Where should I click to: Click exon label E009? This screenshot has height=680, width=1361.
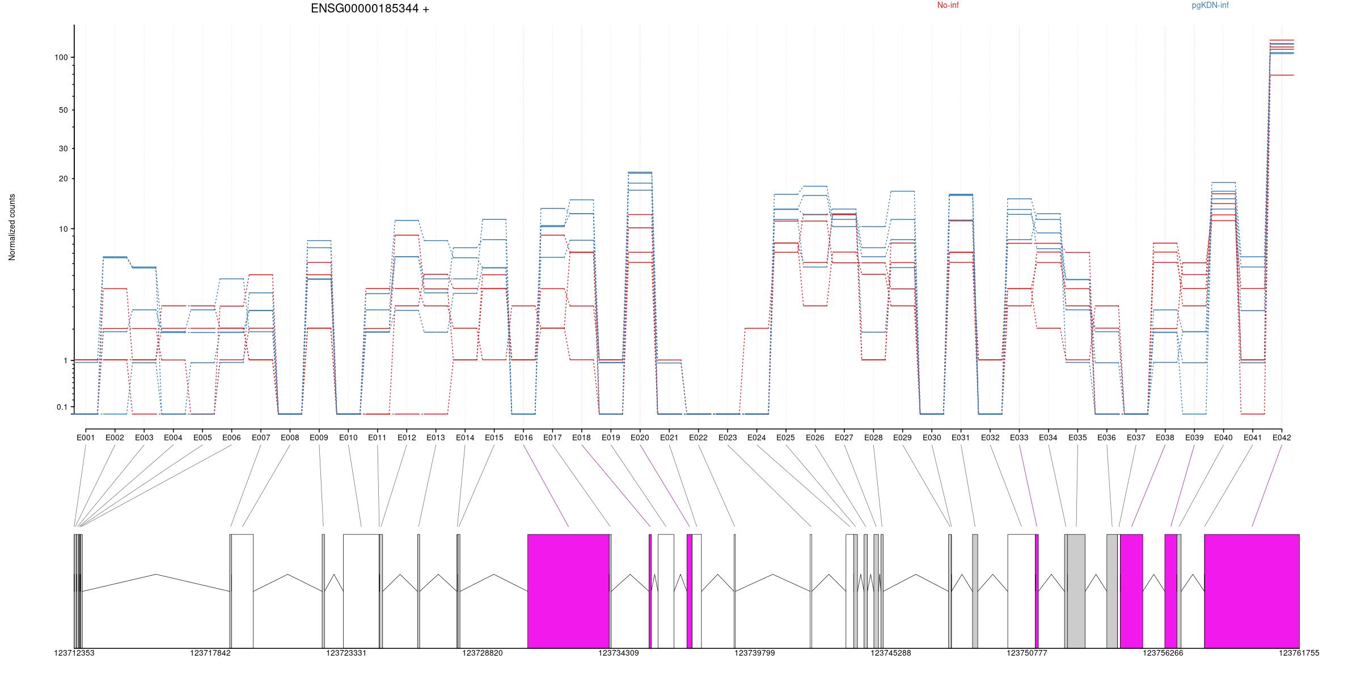coord(319,437)
